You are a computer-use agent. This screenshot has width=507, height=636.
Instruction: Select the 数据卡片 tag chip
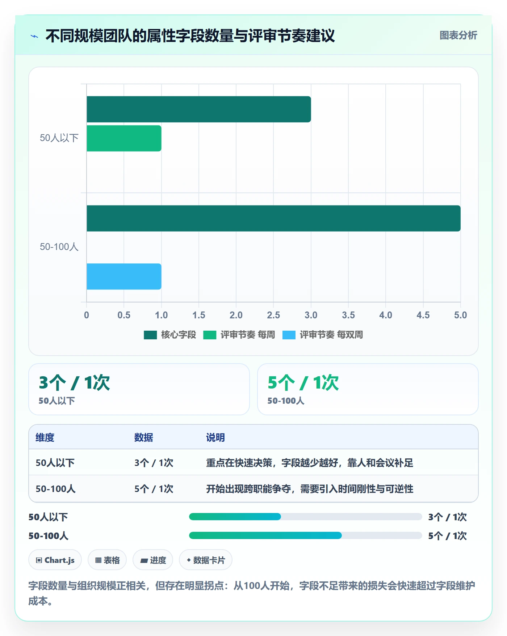coord(206,560)
